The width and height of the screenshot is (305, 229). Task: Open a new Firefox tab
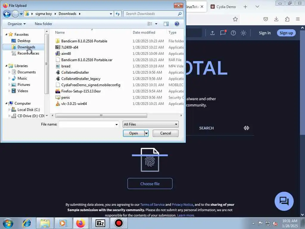pyautogui.click(x=245, y=7)
